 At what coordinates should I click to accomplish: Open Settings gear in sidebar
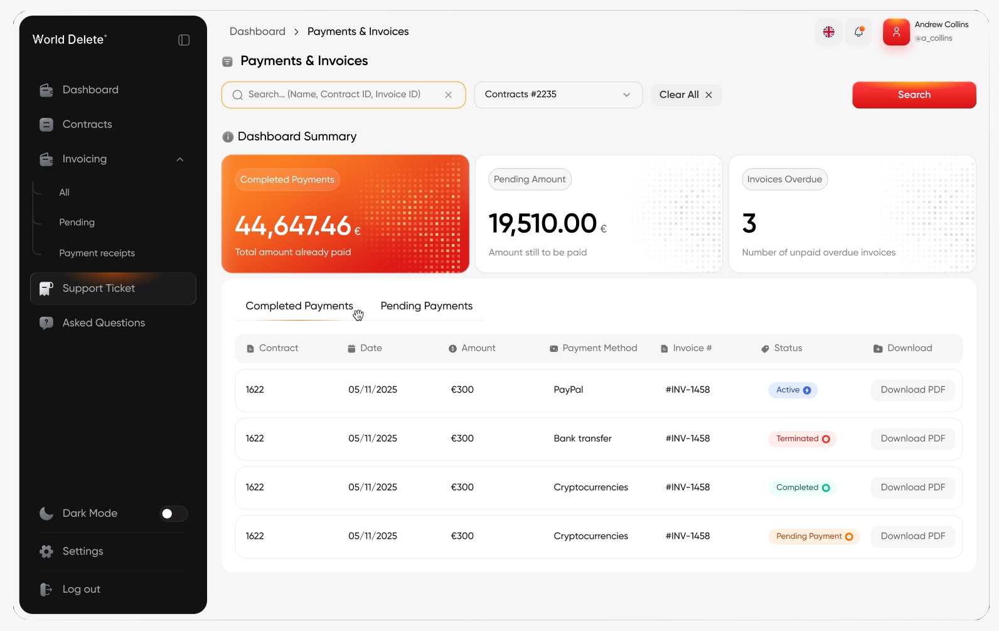(x=46, y=551)
